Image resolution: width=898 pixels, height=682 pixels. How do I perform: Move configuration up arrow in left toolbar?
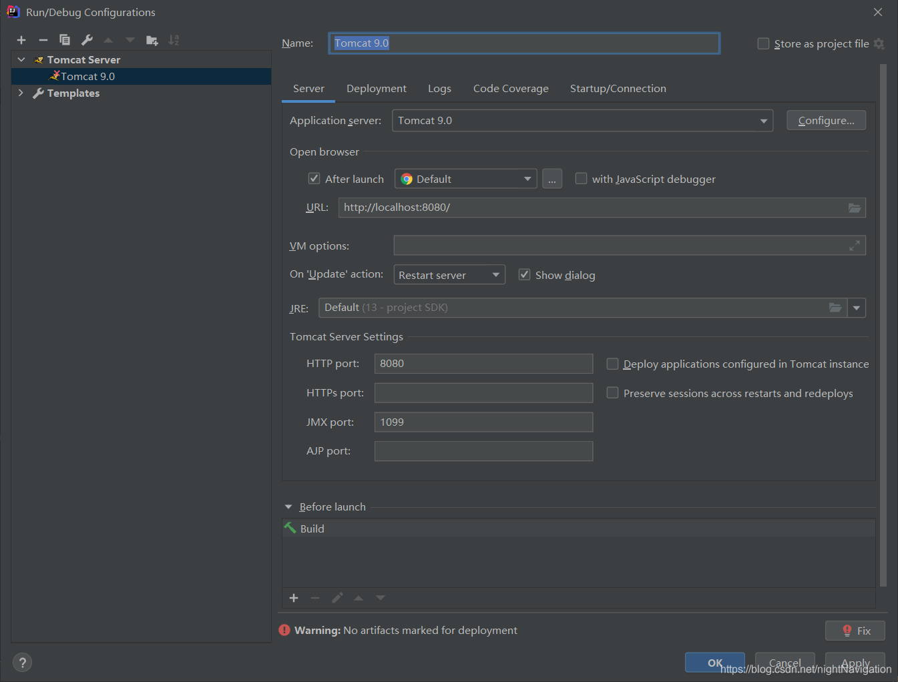(108, 40)
